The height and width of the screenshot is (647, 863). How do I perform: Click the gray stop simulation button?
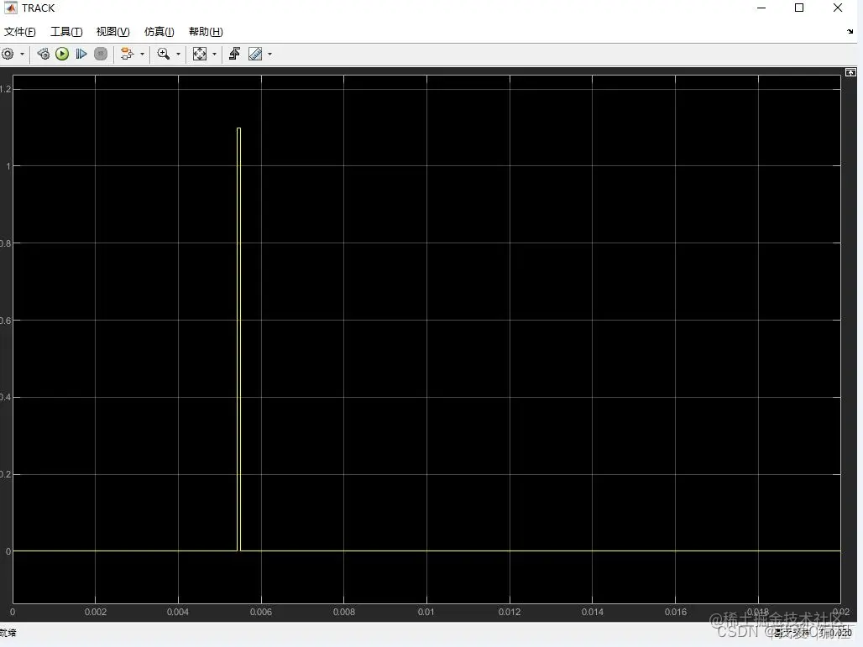[101, 54]
